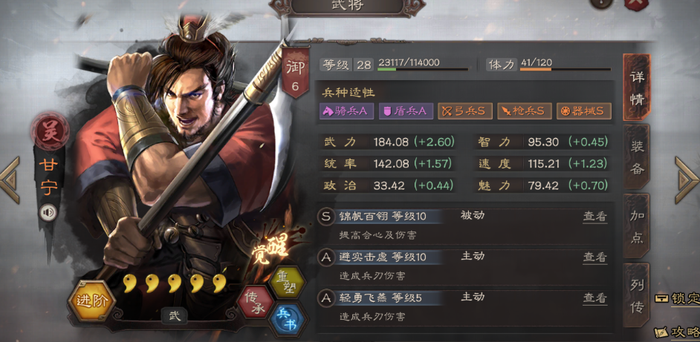Switch to the 加点 tab

[637, 226]
